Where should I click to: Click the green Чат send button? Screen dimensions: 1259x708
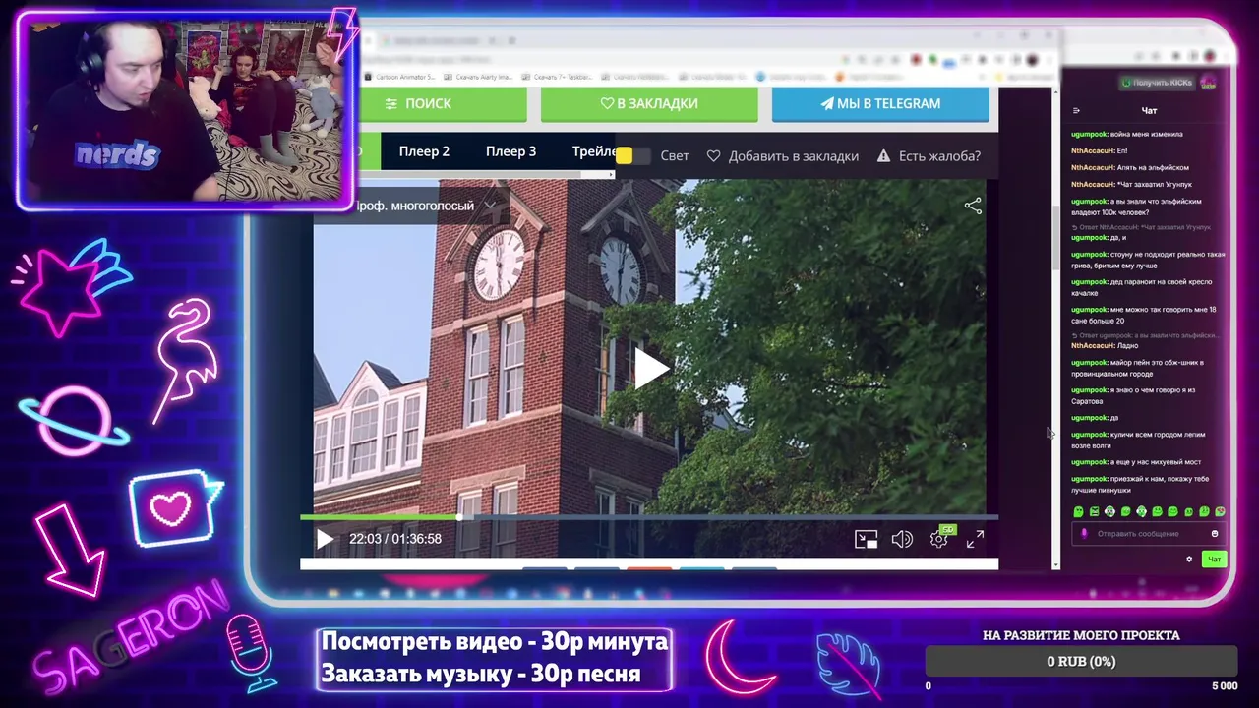point(1214,560)
